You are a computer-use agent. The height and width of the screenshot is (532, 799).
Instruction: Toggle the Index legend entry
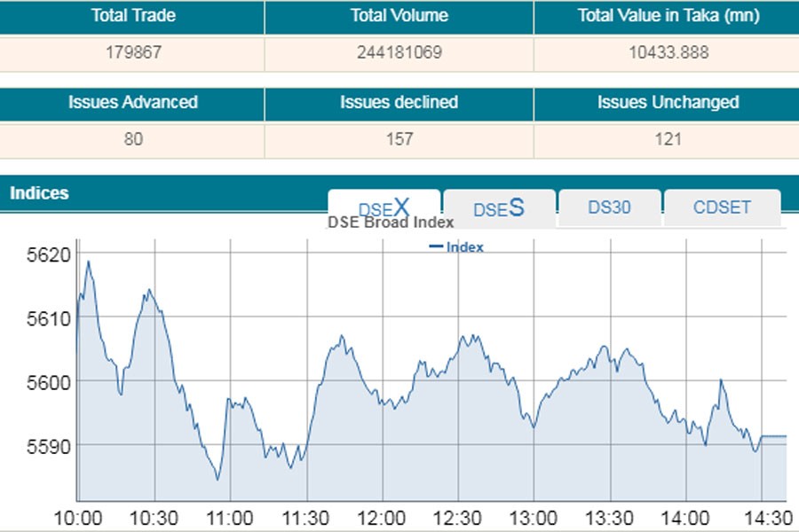point(456,247)
